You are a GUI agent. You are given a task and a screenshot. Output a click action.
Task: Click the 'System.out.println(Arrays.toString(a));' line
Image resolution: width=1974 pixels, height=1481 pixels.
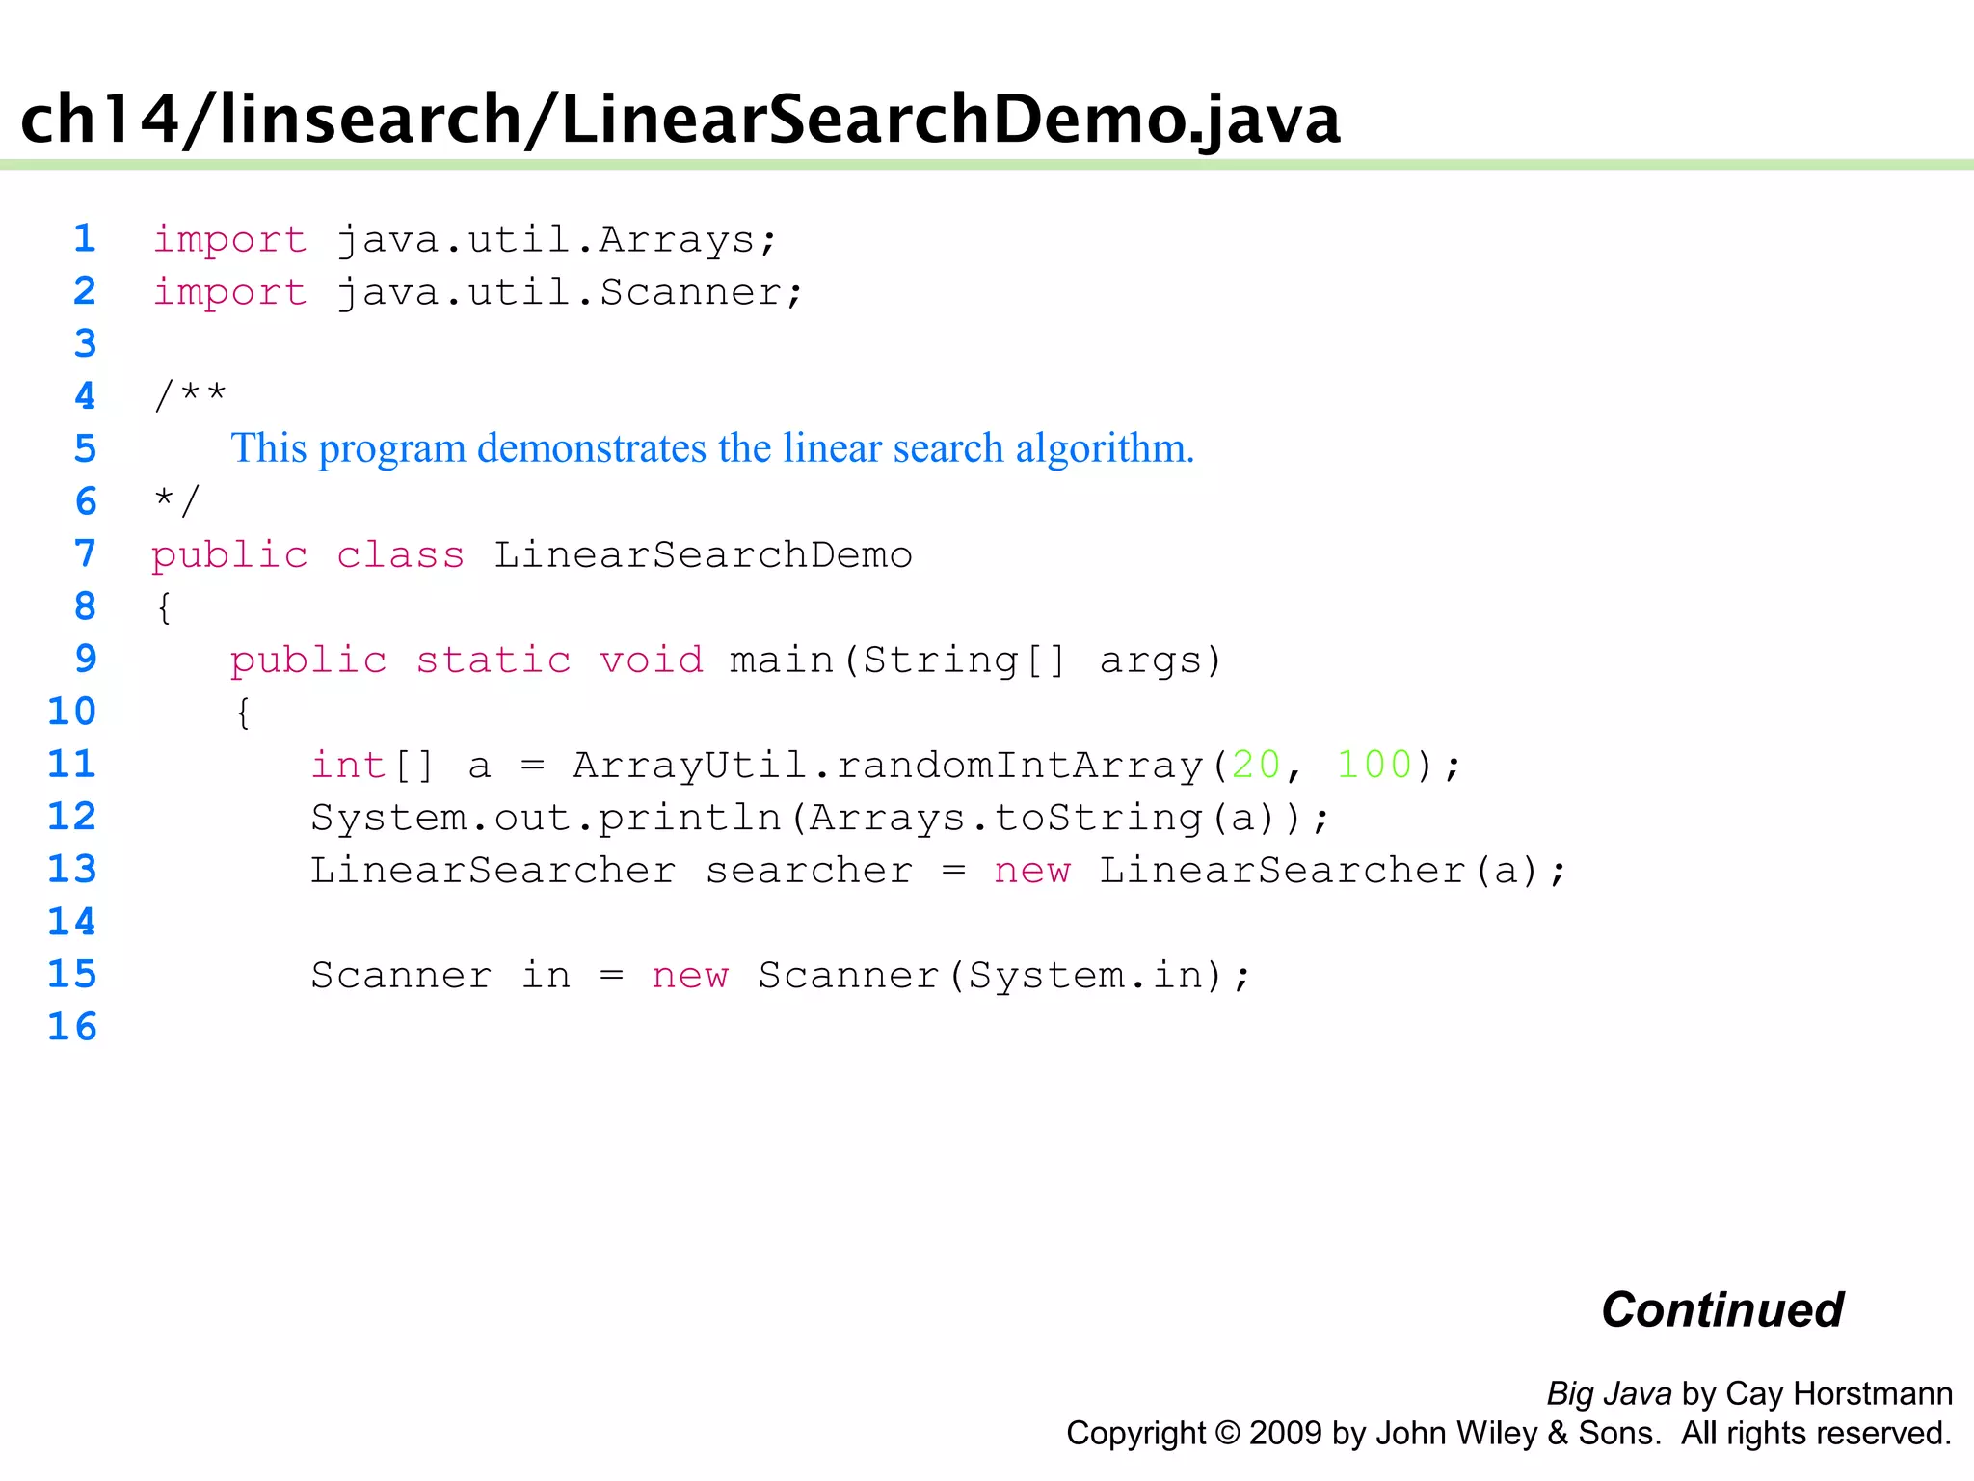[x=820, y=819]
